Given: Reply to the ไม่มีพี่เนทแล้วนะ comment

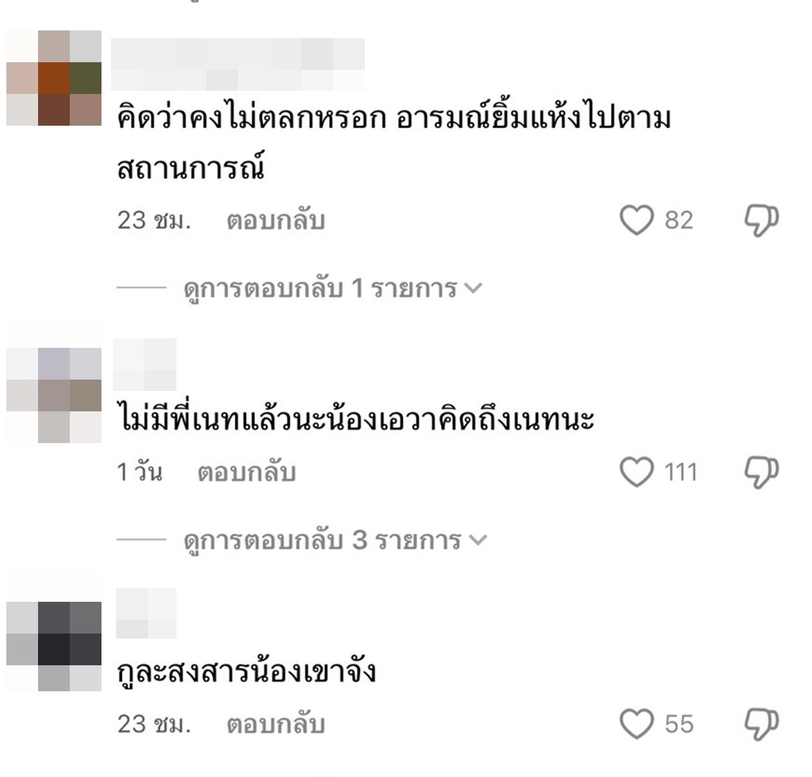Looking at the screenshot, I should (x=246, y=473).
